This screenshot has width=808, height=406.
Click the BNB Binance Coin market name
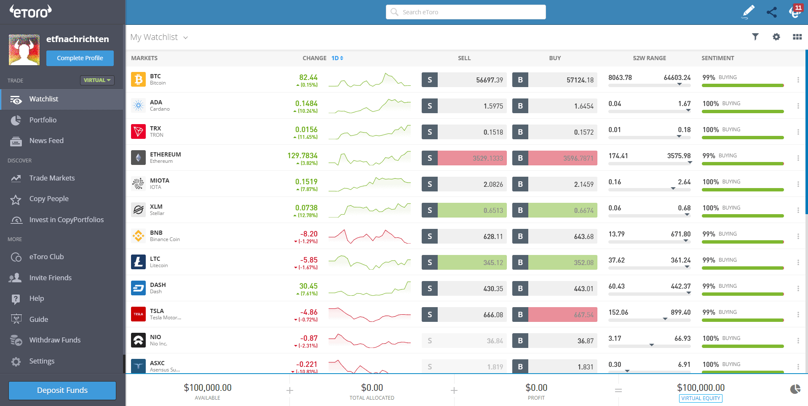point(165,236)
